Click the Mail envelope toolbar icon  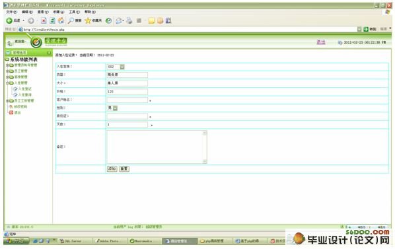[x=118, y=20]
